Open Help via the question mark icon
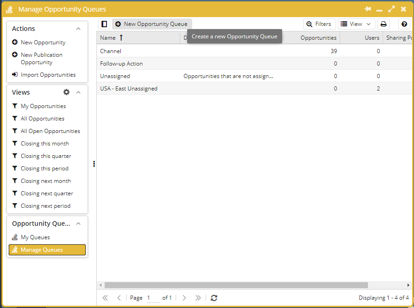Screen dimensions: 414x308 [404, 24]
